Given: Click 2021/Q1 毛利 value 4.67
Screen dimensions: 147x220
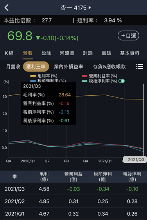Looking at the screenshot, I should click(x=44, y=214).
